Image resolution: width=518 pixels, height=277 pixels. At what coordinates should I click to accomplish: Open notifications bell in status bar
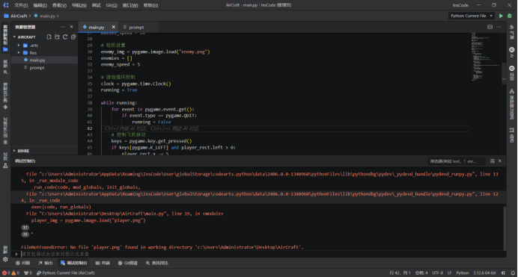(x=513, y=273)
